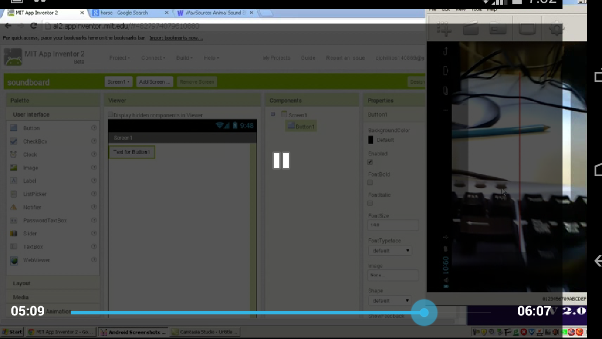Open the FontTypeface default dropdown

pyautogui.click(x=390, y=250)
